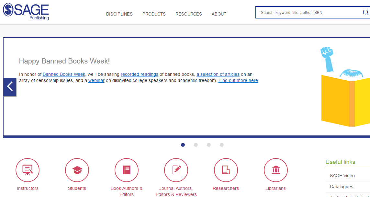This screenshot has width=370, height=197.
Task: Select the third carousel slide dot
Action: (x=209, y=145)
